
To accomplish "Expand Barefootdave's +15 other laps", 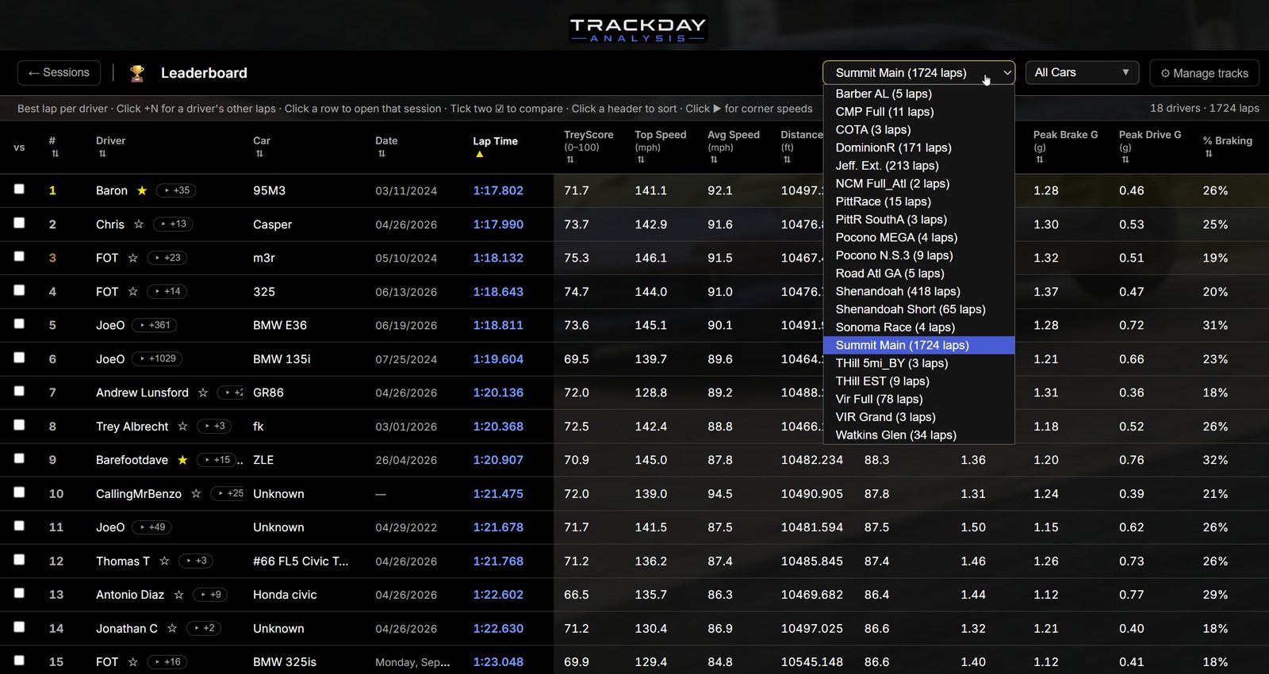I will (x=217, y=460).
